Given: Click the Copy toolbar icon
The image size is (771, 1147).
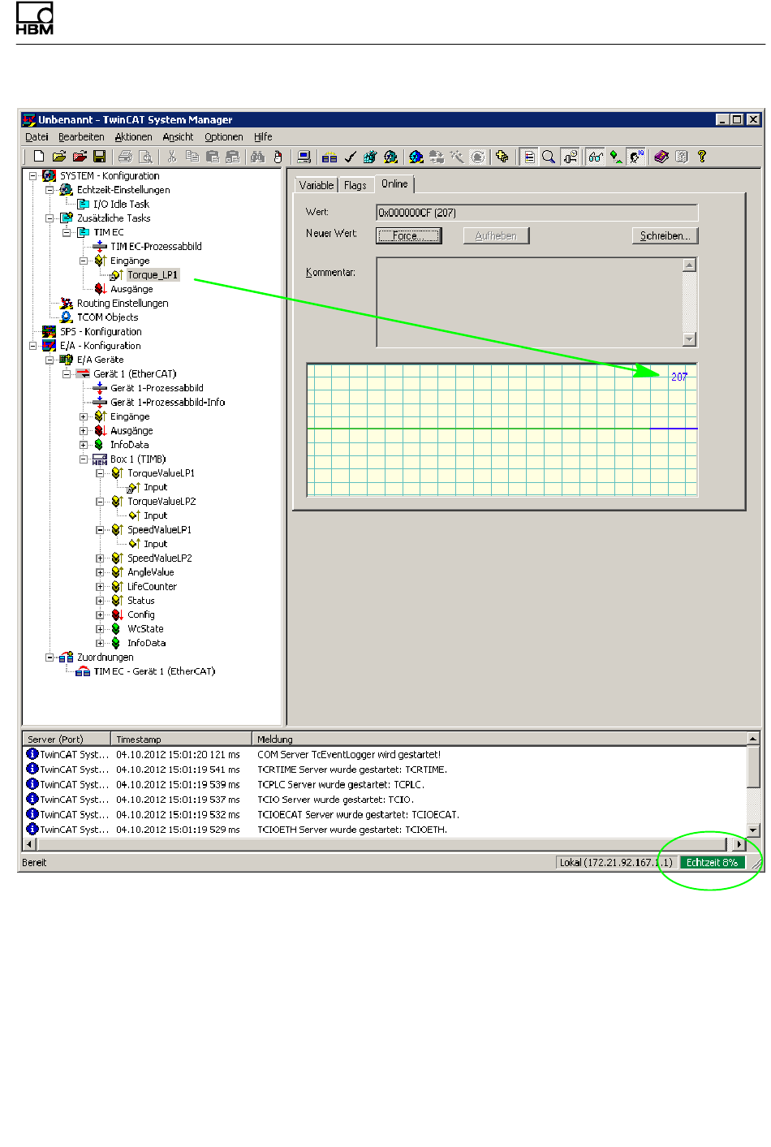Looking at the screenshot, I should (192, 157).
